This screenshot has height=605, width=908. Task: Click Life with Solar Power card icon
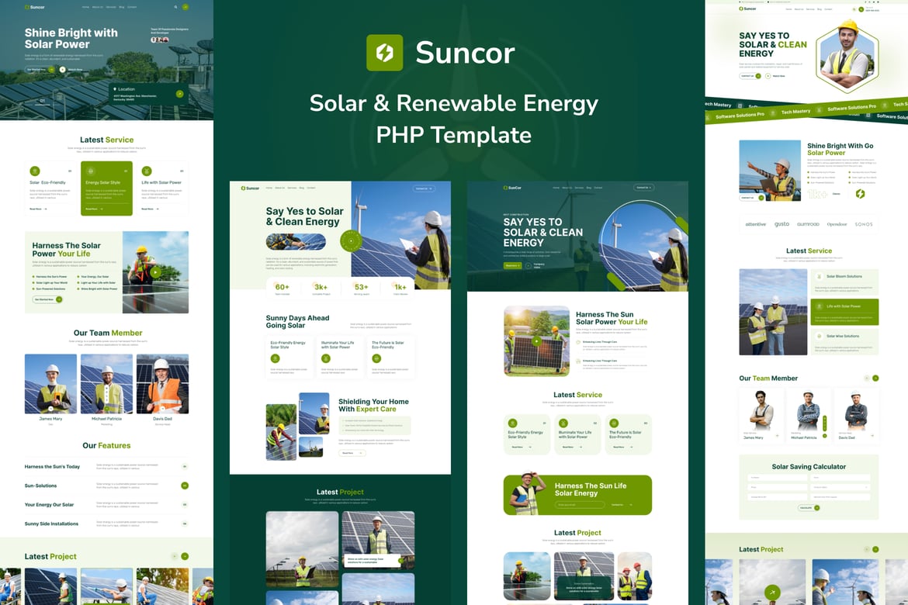coord(147,171)
